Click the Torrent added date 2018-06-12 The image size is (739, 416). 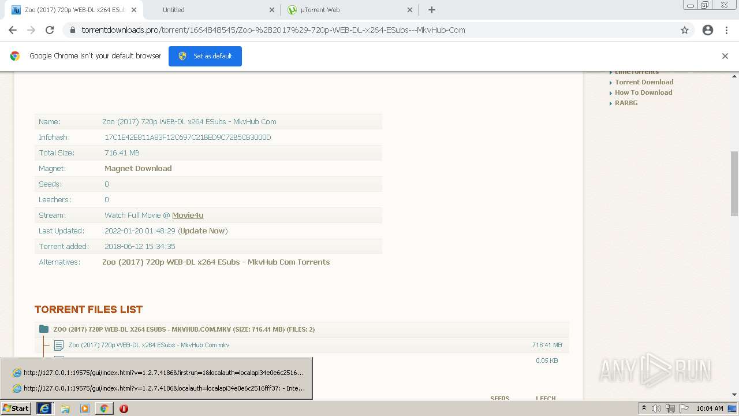click(140, 246)
